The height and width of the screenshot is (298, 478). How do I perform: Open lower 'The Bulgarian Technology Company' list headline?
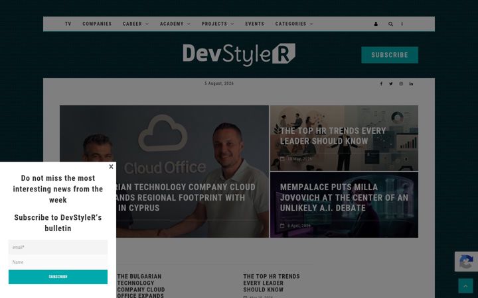tap(141, 286)
